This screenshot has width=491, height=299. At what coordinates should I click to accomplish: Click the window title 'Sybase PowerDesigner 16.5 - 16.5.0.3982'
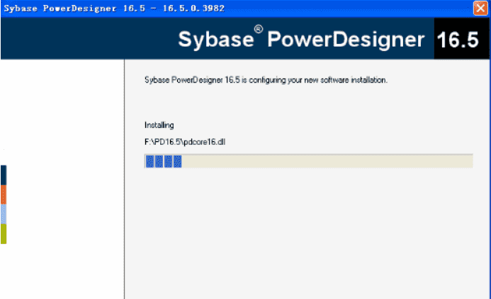(114, 8)
